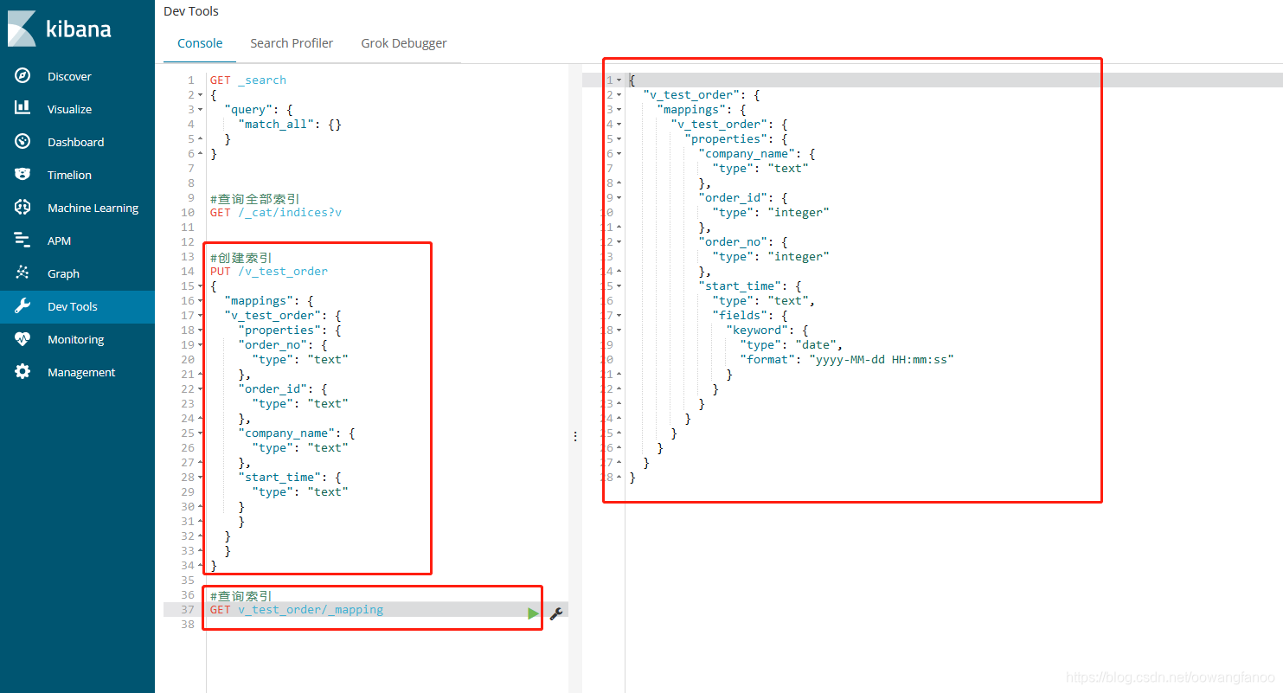This screenshot has height=693, width=1283.
Task: Click empty editor line 38
Action: pos(388,625)
